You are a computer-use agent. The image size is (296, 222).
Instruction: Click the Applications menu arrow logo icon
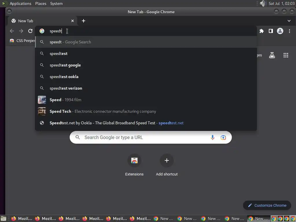coord(5,3)
